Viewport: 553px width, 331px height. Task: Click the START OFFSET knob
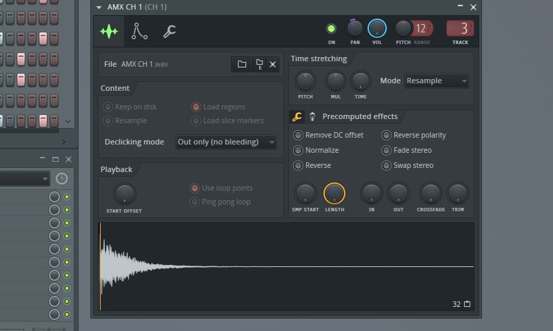coord(125,194)
